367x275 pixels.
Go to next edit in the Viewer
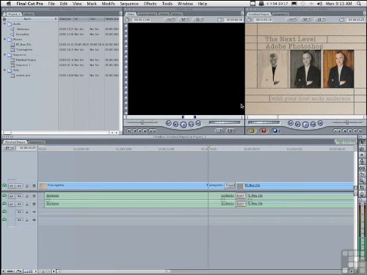click(x=198, y=123)
